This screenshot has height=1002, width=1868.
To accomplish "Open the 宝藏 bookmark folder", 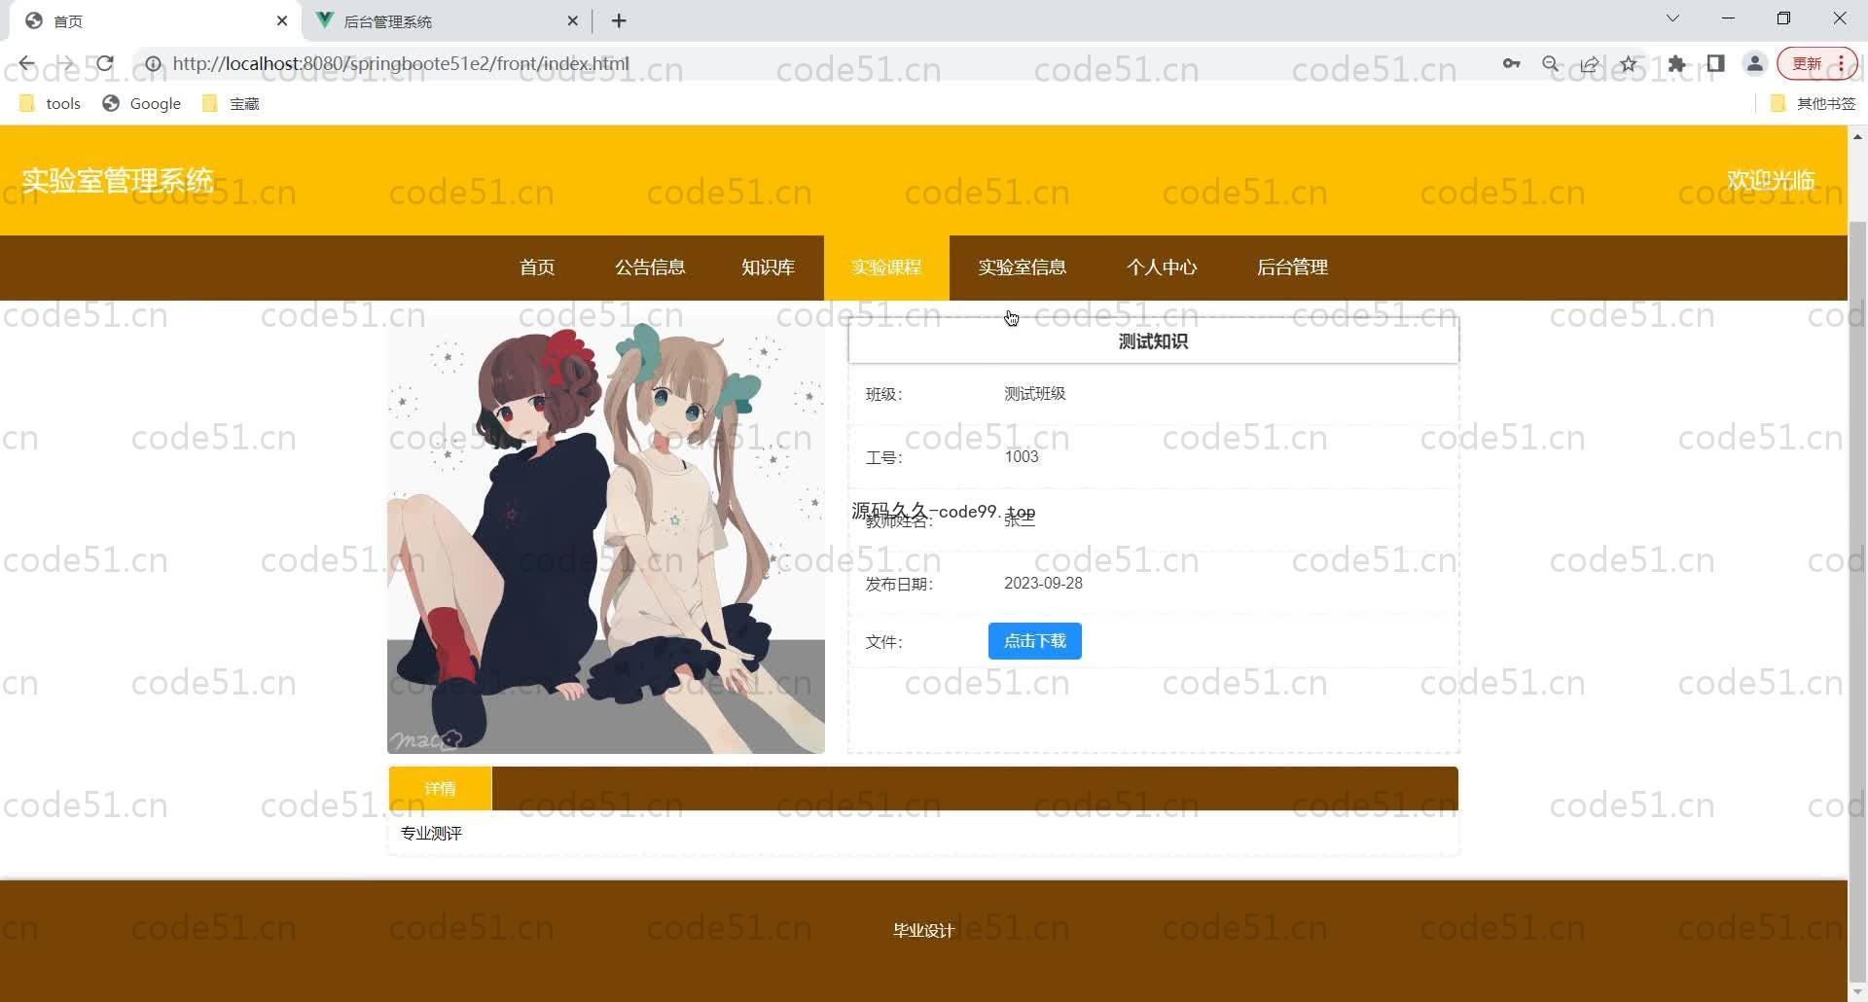I will pos(231,103).
